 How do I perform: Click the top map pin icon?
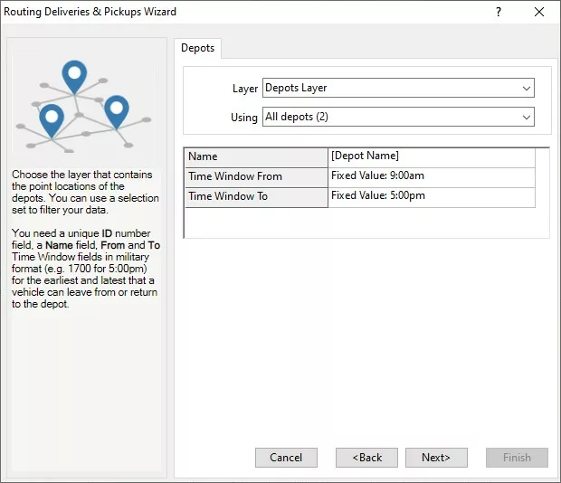click(74, 76)
